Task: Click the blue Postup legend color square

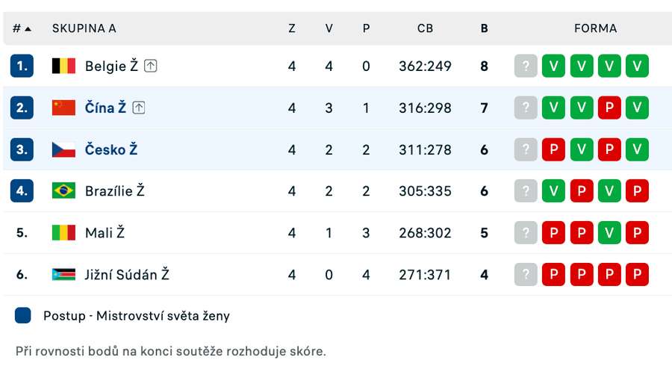Action: (23, 315)
